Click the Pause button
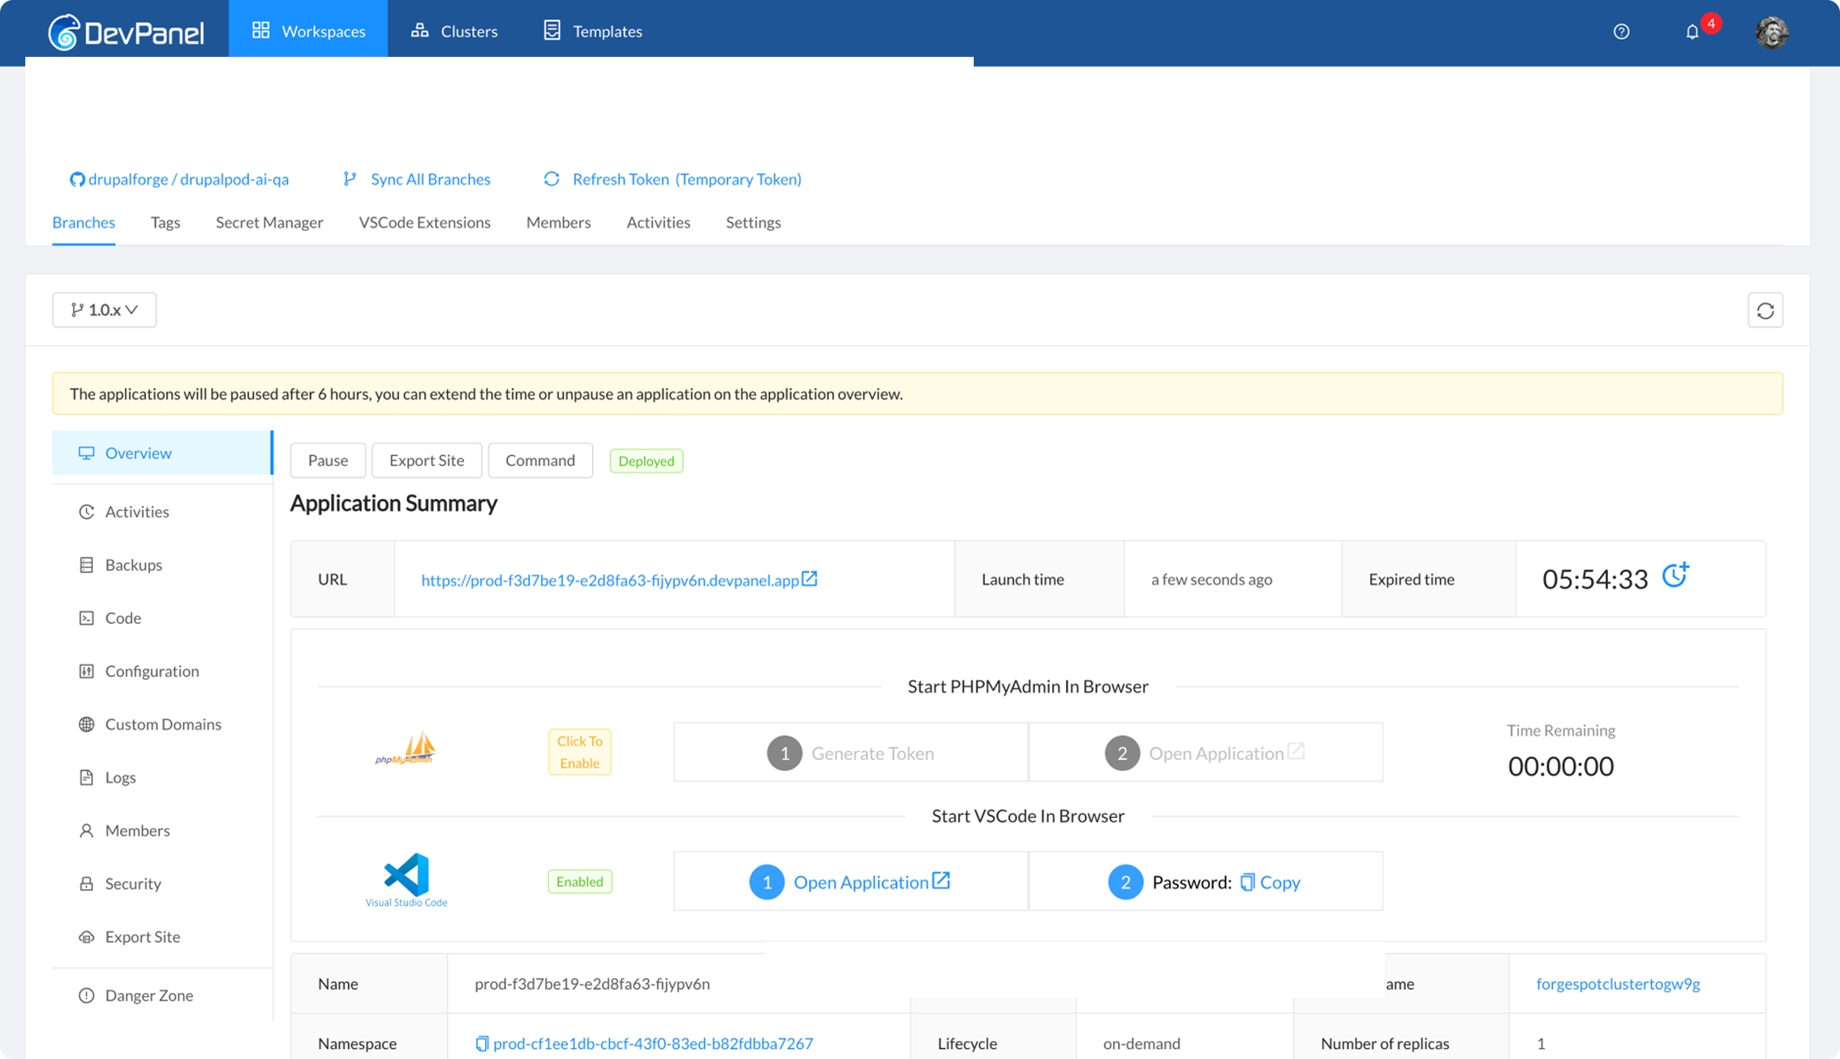The height and width of the screenshot is (1059, 1840). (x=328, y=461)
